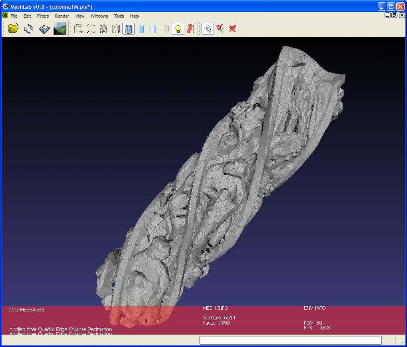Viewport: 407px width, 347px height.
Task: Click the landscape Snapshot icon
Action: [60, 29]
